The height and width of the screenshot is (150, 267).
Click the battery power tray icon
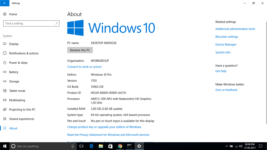point(231,146)
